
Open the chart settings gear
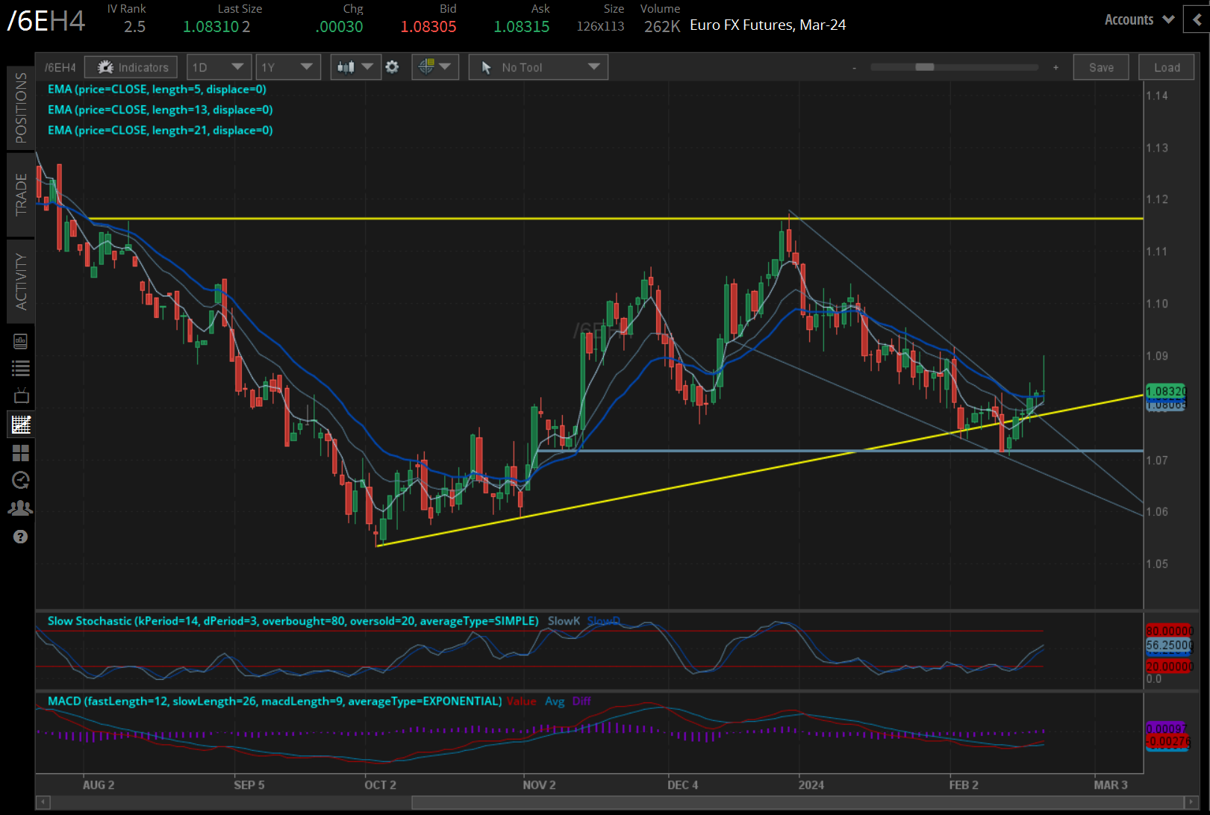pos(393,66)
